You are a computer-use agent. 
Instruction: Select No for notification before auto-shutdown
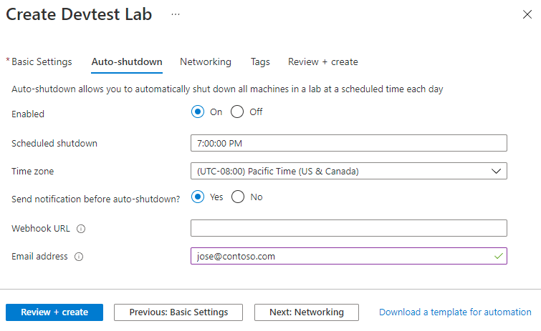(x=238, y=197)
